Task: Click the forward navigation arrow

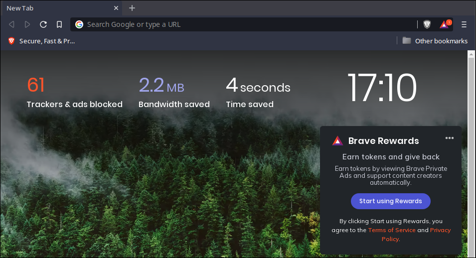Action: [27, 24]
